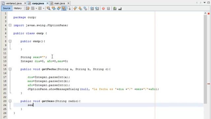
Task: Click the Comment lines icon
Action: (115, 9)
